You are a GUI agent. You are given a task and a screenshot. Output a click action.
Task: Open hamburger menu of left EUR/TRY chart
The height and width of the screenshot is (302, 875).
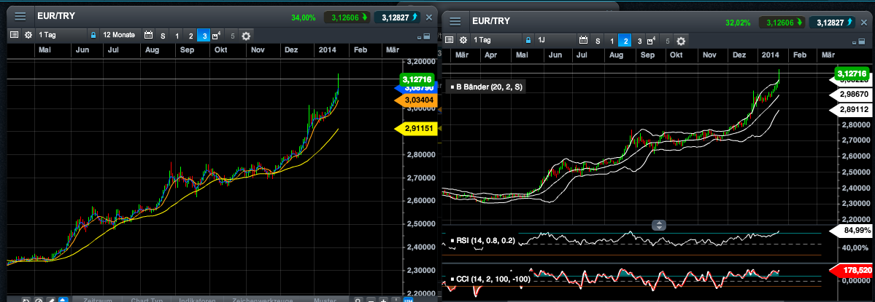20,17
